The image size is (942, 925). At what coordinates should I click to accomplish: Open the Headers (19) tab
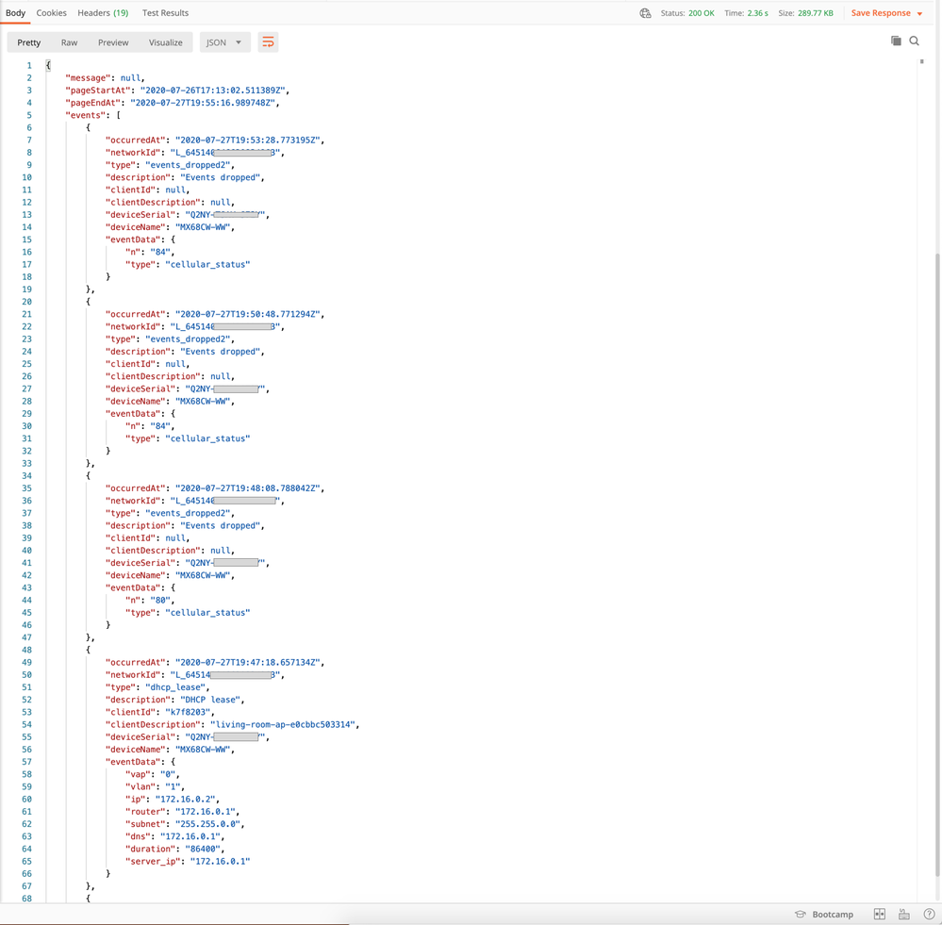(x=103, y=13)
